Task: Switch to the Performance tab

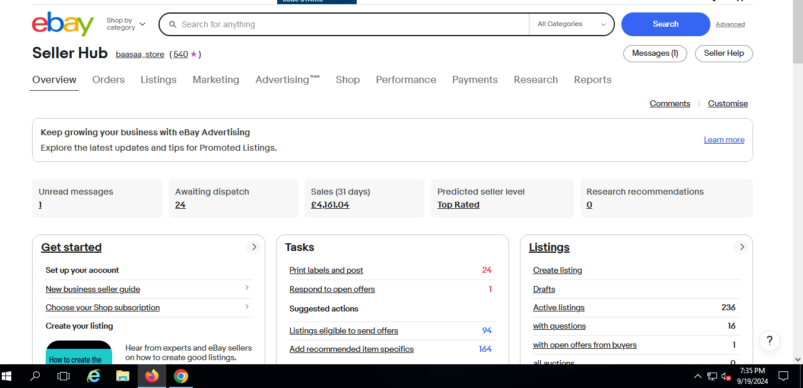Action: click(406, 80)
